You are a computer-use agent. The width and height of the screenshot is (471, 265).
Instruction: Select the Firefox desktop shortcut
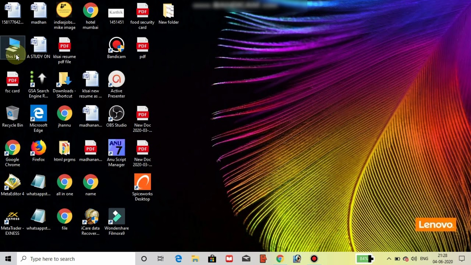pos(38,151)
